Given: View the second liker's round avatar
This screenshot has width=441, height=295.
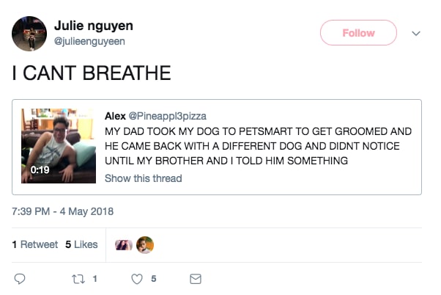Looking at the screenshot, I should click(x=145, y=244).
